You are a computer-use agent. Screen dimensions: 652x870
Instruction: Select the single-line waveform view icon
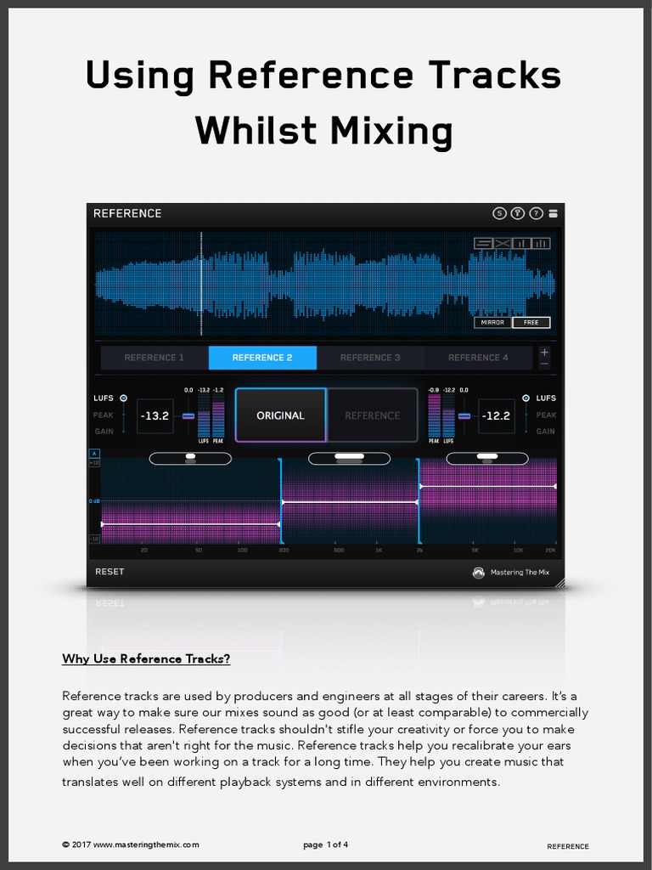click(x=483, y=243)
